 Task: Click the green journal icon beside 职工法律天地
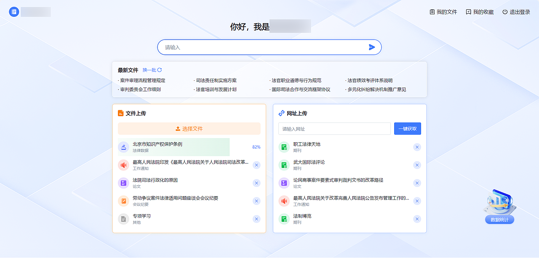[284, 147]
